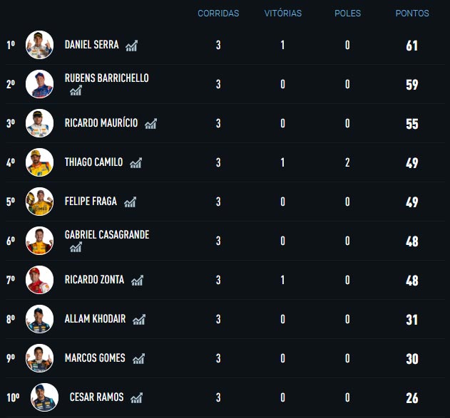Select the PONTOS column header
Screen dimensions: 450x418
click(412, 14)
